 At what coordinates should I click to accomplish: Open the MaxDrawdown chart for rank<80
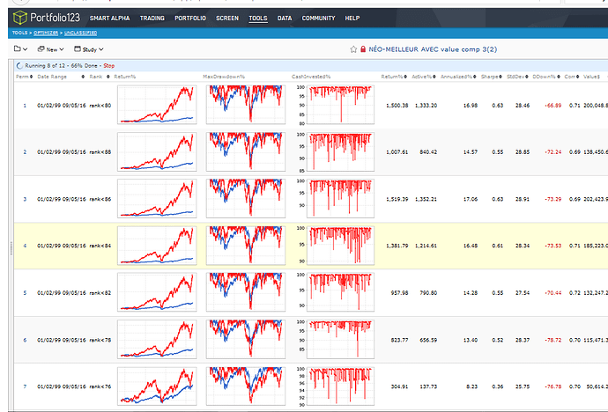[x=246, y=105]
